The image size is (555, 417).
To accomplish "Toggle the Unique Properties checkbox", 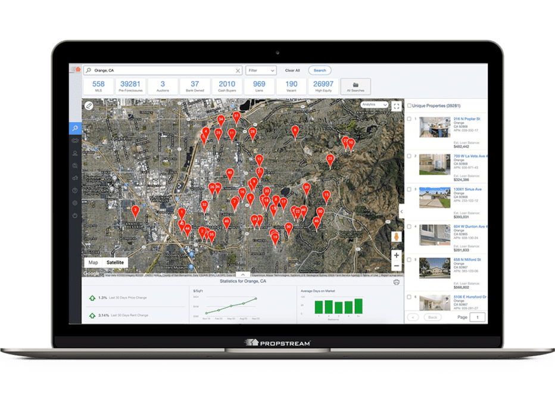I will point(409,105).
